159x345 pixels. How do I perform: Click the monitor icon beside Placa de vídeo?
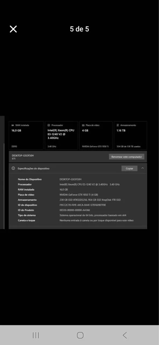click(83, 125)
